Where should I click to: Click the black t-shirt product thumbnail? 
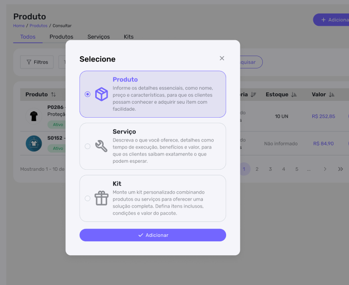click(34, 116)
